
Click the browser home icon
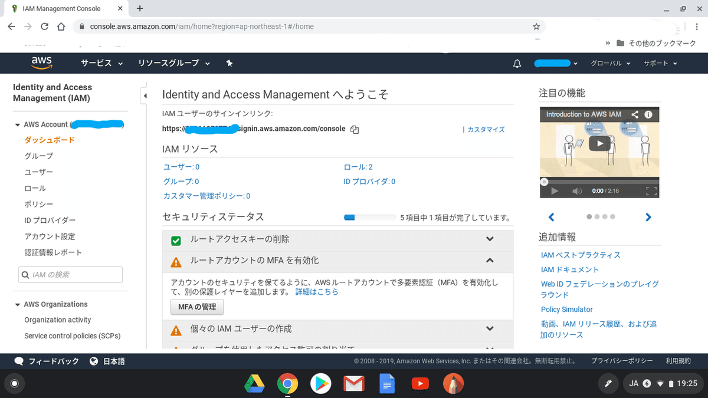click(61, 27)
